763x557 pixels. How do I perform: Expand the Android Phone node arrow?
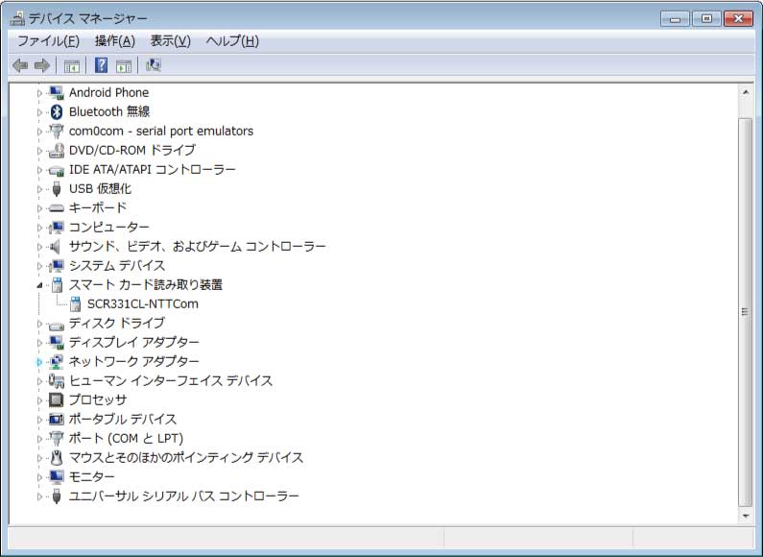click(x=40, y=93)
